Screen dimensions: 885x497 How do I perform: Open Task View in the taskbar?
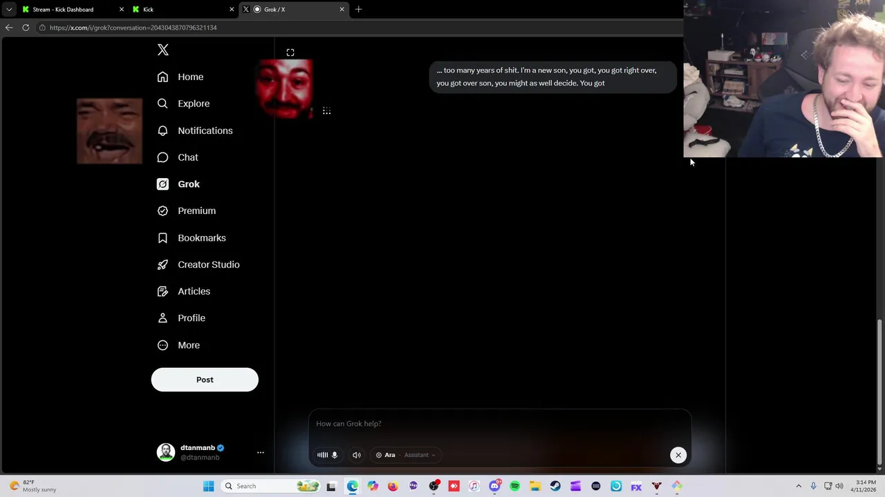[x=331, y=486]
